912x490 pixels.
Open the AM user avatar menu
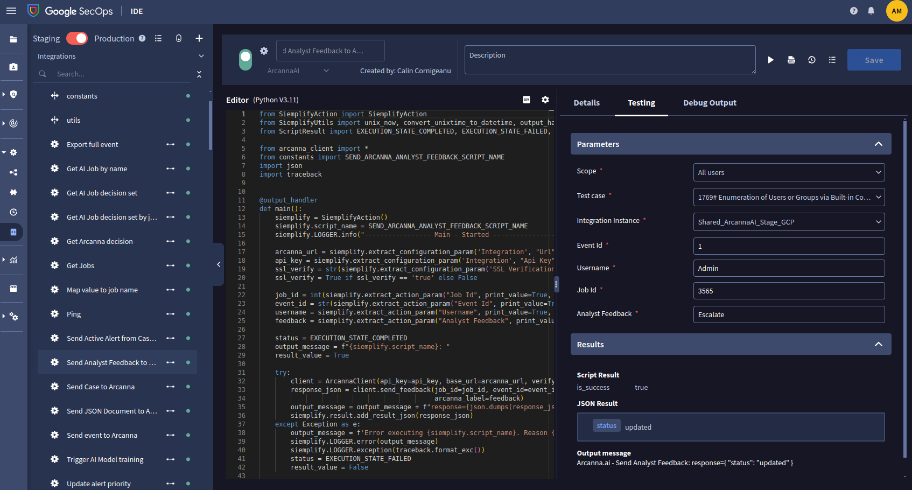point(897,11)
